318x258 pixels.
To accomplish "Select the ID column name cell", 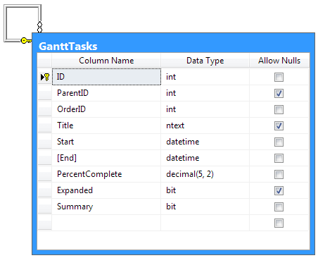I will pos(106,77).
